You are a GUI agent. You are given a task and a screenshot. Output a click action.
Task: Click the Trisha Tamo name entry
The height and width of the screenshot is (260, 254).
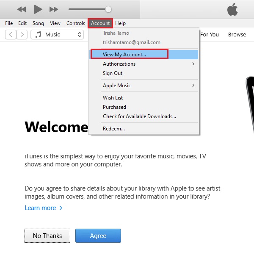[x=116, y=33]
